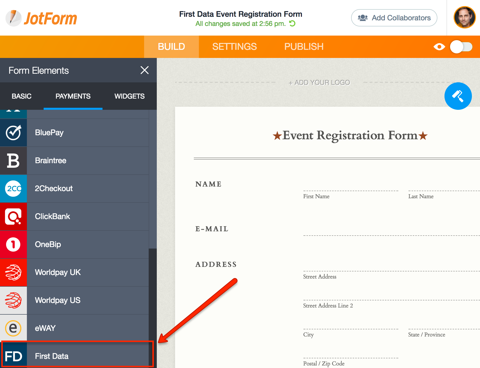Image resolution: width=480 pixels, height=368 pixels.
Task: Select the Event Registration Form heading
Action: [x=350, y=135]
